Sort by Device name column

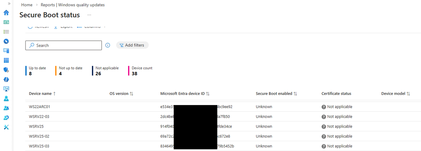[x=42, y=94]
